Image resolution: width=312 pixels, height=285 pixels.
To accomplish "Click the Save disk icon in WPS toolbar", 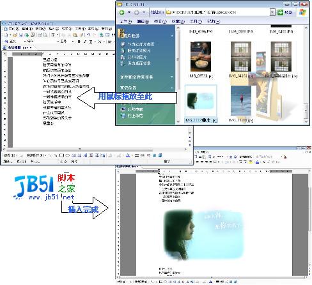I will [x=20, y=35].
